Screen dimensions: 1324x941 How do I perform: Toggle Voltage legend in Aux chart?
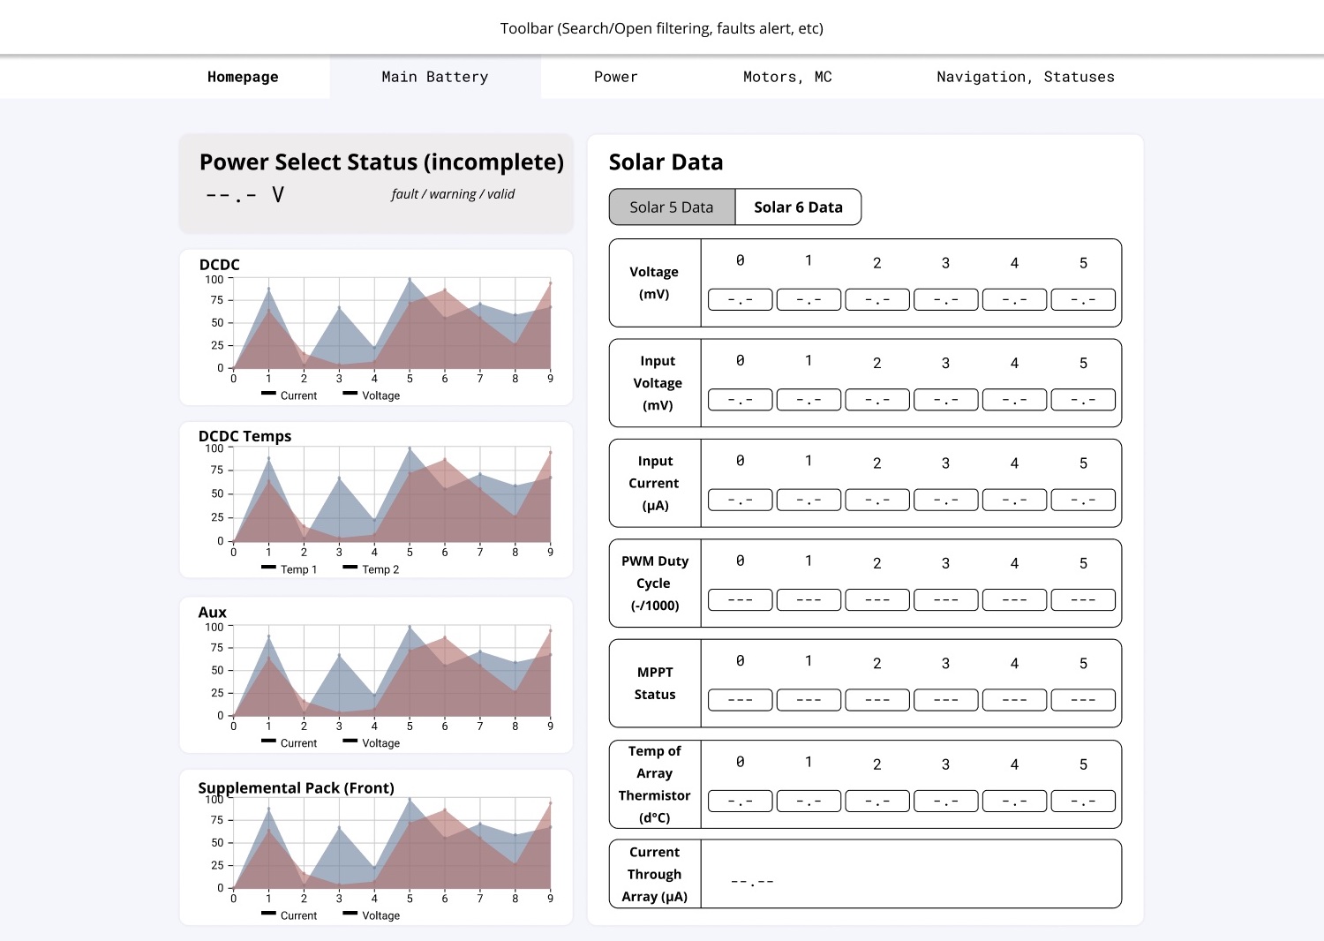pos(372,743)
